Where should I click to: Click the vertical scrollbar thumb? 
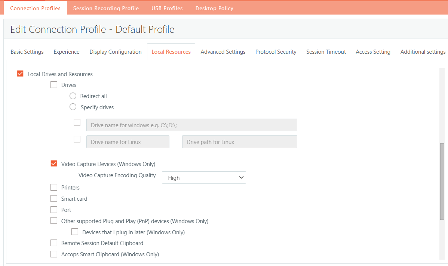[442, 181]
